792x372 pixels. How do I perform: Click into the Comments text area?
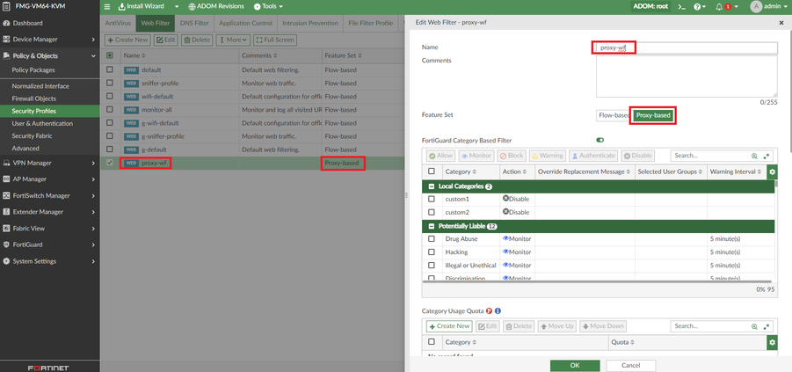point(686,76)
